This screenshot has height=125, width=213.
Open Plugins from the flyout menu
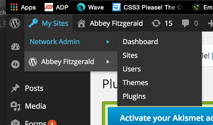[x=134, y=96]
